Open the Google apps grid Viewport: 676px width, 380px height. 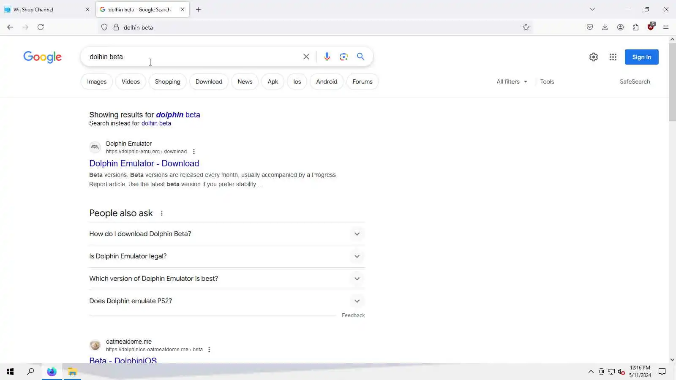(613, 57)
